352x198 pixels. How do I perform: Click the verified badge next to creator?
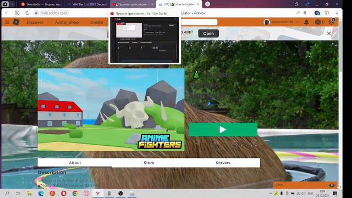click(x=209, y=104)
